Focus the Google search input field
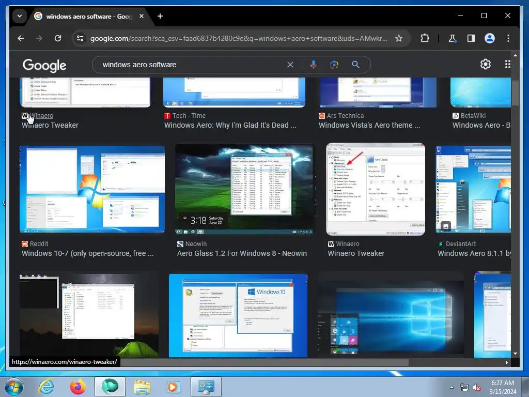This screenshot has height=397, width=529. pos(192,65)
